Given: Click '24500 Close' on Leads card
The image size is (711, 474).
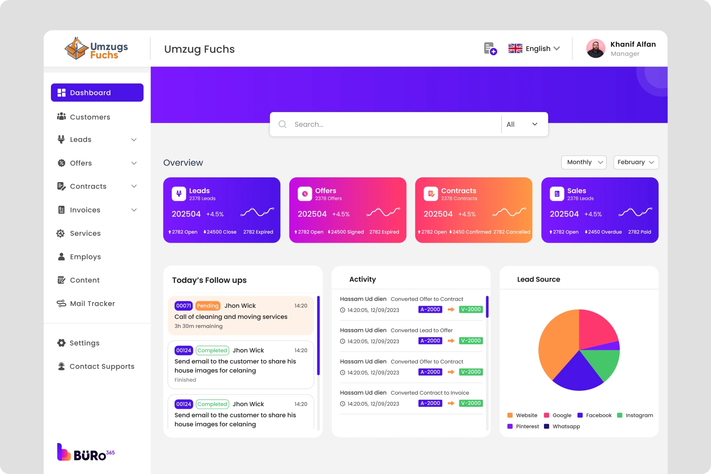Looking at the screenshot, I should [220, 232].
